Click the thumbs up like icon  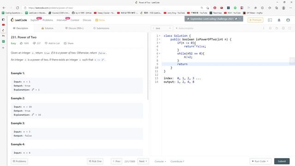tap(21, 43)
